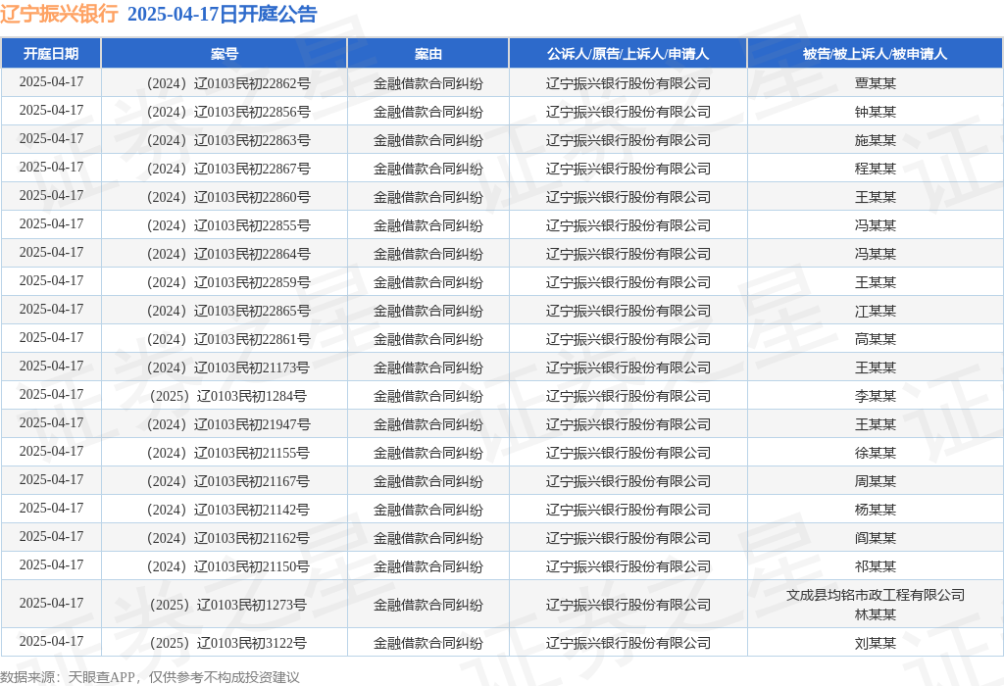Image resolution: width=1004 pixels, height=686 pixels.
Task: Click the 辽宁振兴银行 title text
Action: click(59, 14)
